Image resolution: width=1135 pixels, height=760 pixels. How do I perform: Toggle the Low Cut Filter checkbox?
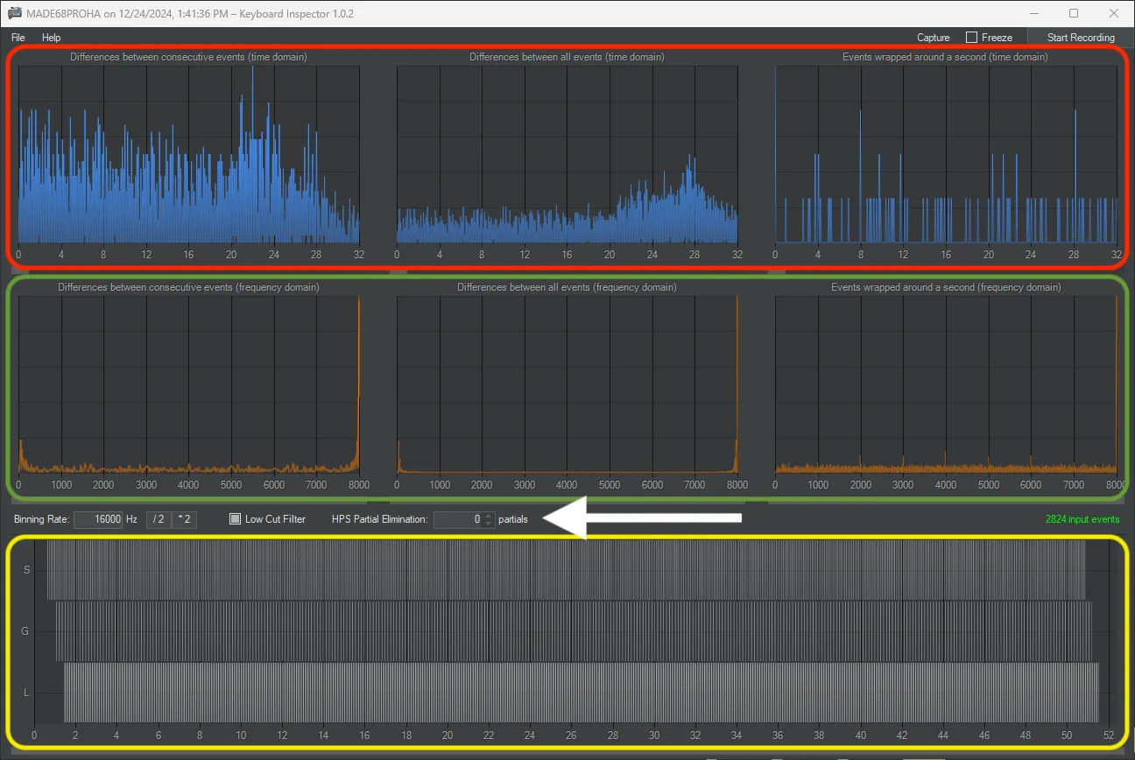pyautogui.click(x=235, y=519)
